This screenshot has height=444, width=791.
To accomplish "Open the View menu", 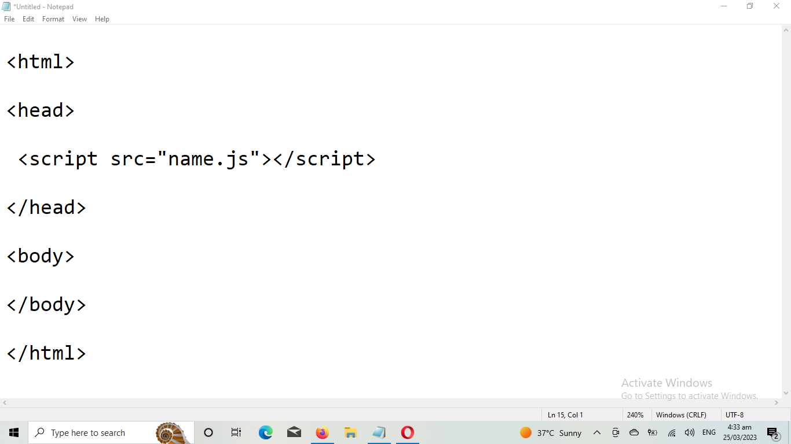I will coord(79,19).
